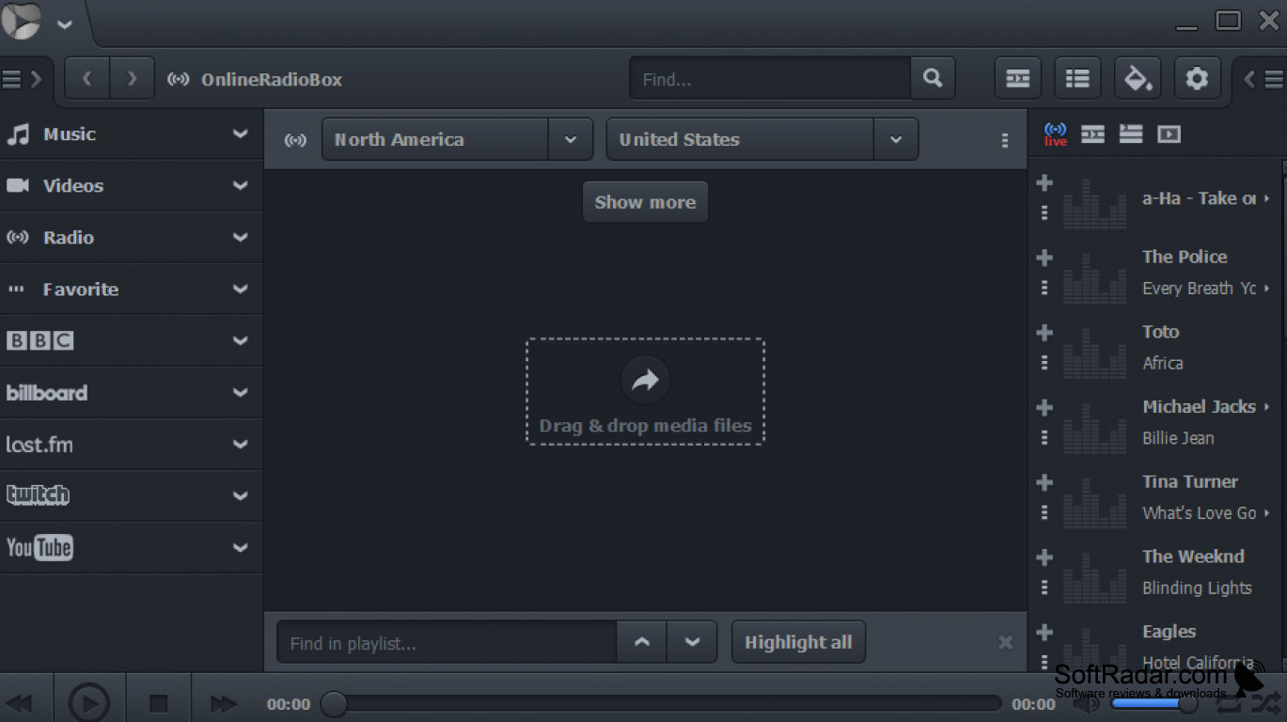1287x722 pixels.
Task: Add The Weeknd track with plus icon
Action: coord(1044,557)
